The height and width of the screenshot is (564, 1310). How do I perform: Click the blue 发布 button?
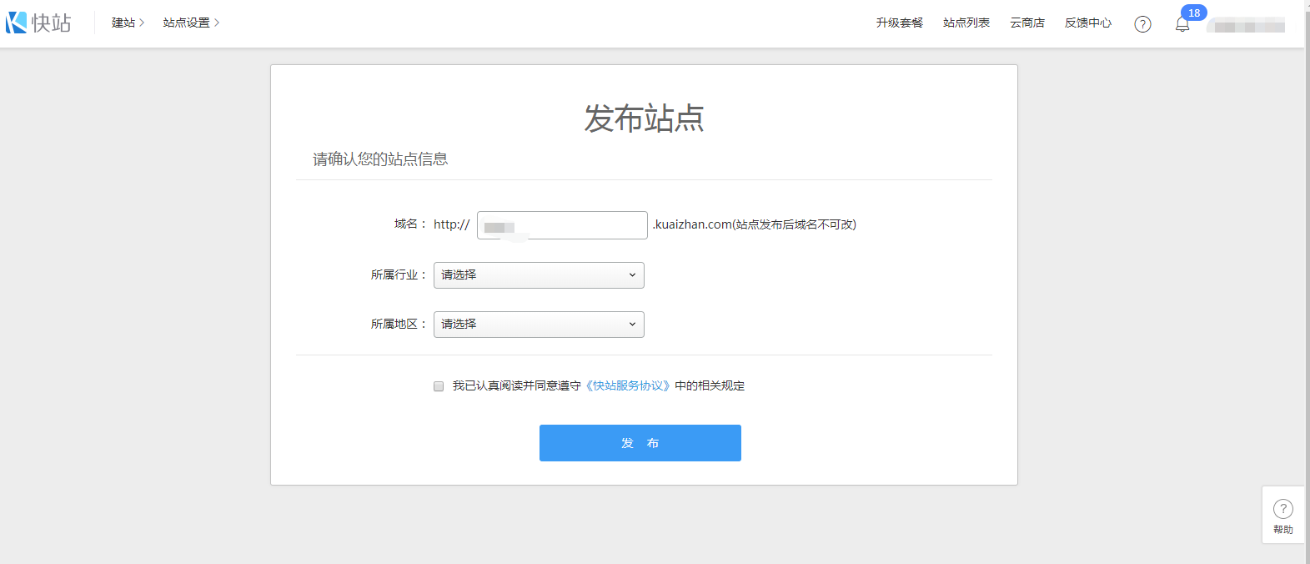[x=640, y=443]
